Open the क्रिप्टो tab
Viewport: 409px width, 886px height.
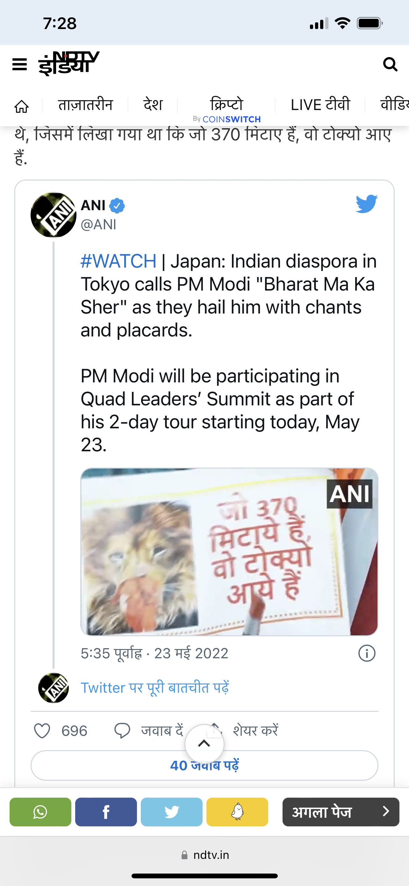pyautogui.click(x=226, y=105)
